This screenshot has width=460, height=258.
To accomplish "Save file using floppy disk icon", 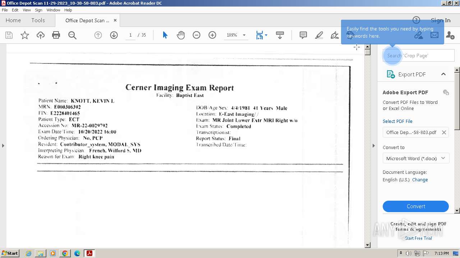I will click(x=9, y=35).
